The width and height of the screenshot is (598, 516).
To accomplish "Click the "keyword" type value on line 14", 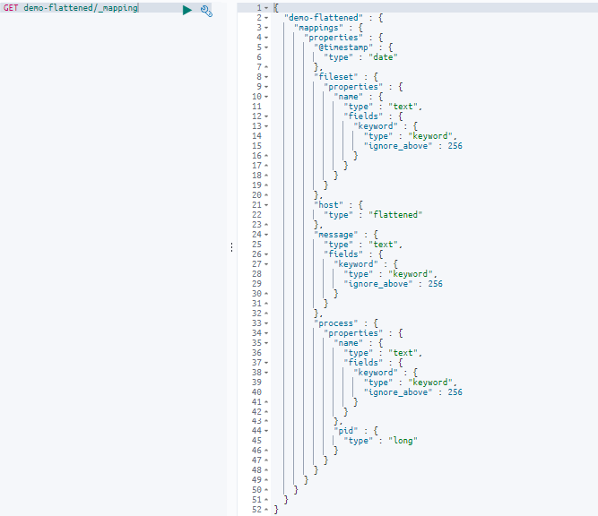I will (430, 136).
